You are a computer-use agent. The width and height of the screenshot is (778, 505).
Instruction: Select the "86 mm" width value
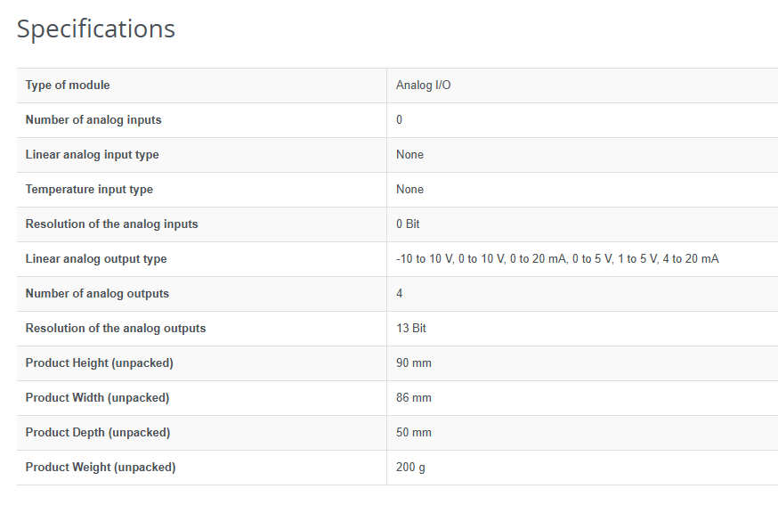click(x=414, y=398)
